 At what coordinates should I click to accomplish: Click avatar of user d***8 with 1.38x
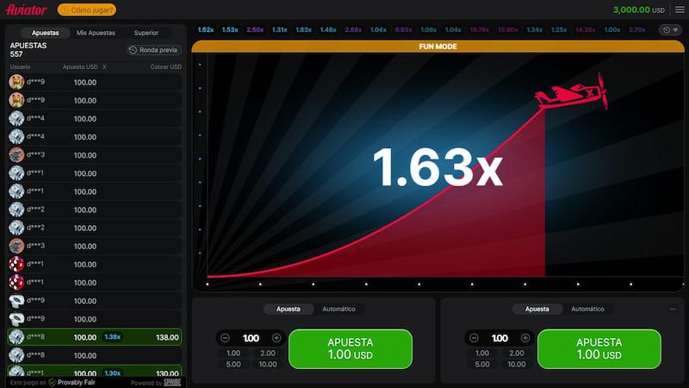click(x=16, y=337)
